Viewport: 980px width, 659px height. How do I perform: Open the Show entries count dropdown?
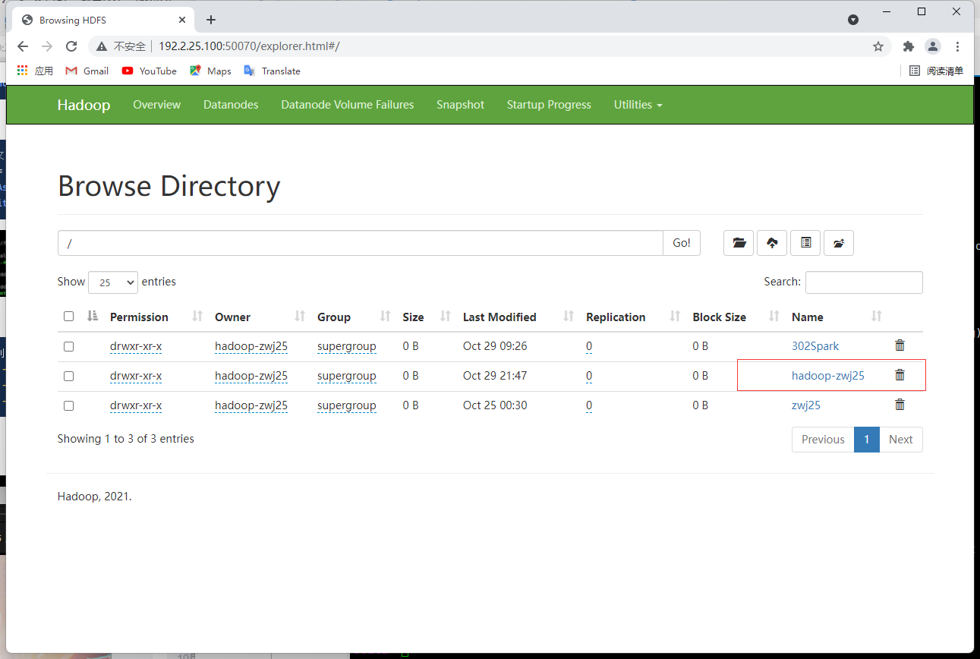pos(113,282)
